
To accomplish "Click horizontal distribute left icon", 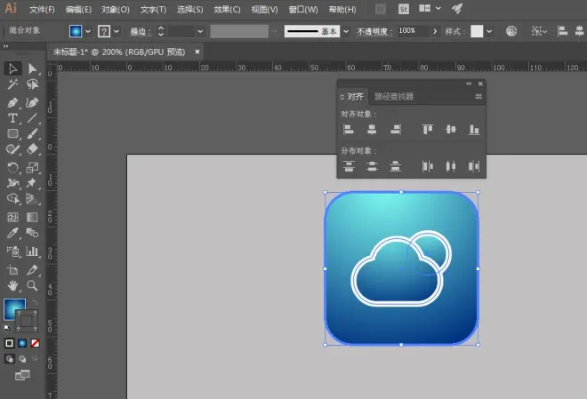I will pos(427,166).
